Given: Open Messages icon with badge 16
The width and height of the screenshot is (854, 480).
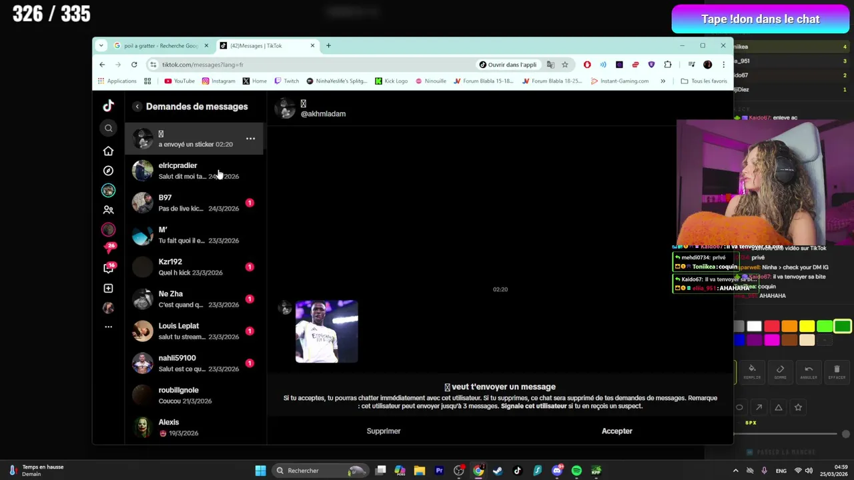Looking at the screenshot, I should [x=109, y=268].
